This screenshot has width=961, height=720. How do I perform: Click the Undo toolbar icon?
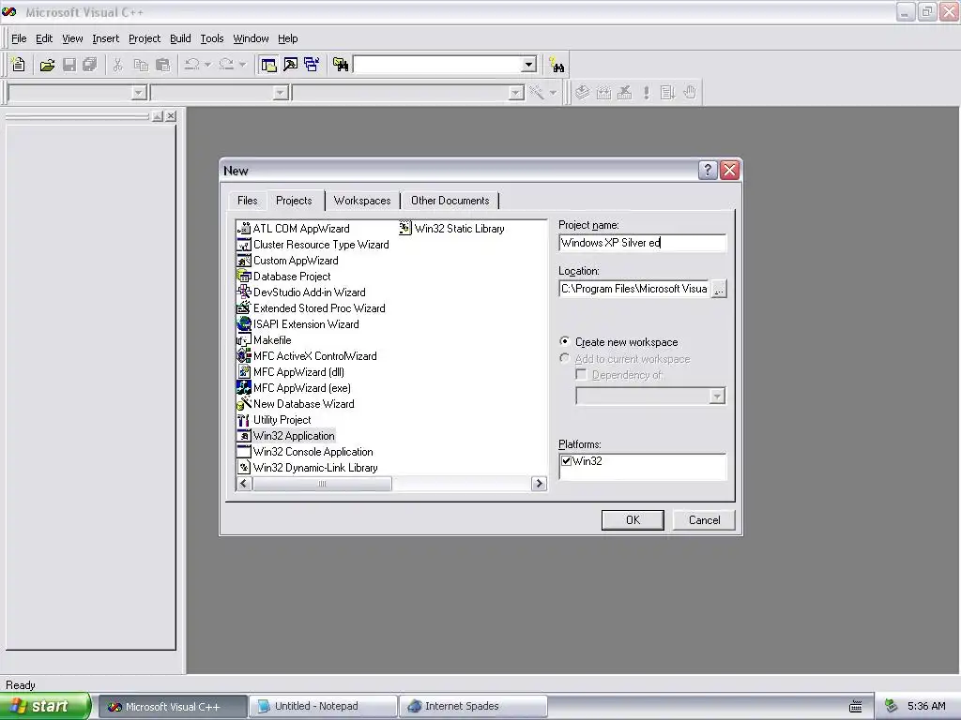click(191, 65)
